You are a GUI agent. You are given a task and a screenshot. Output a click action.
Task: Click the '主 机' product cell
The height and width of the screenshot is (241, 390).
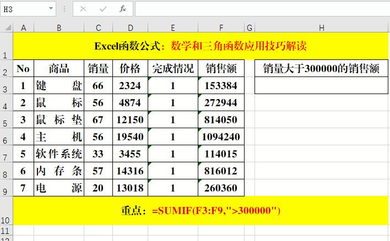pos(59,136)
